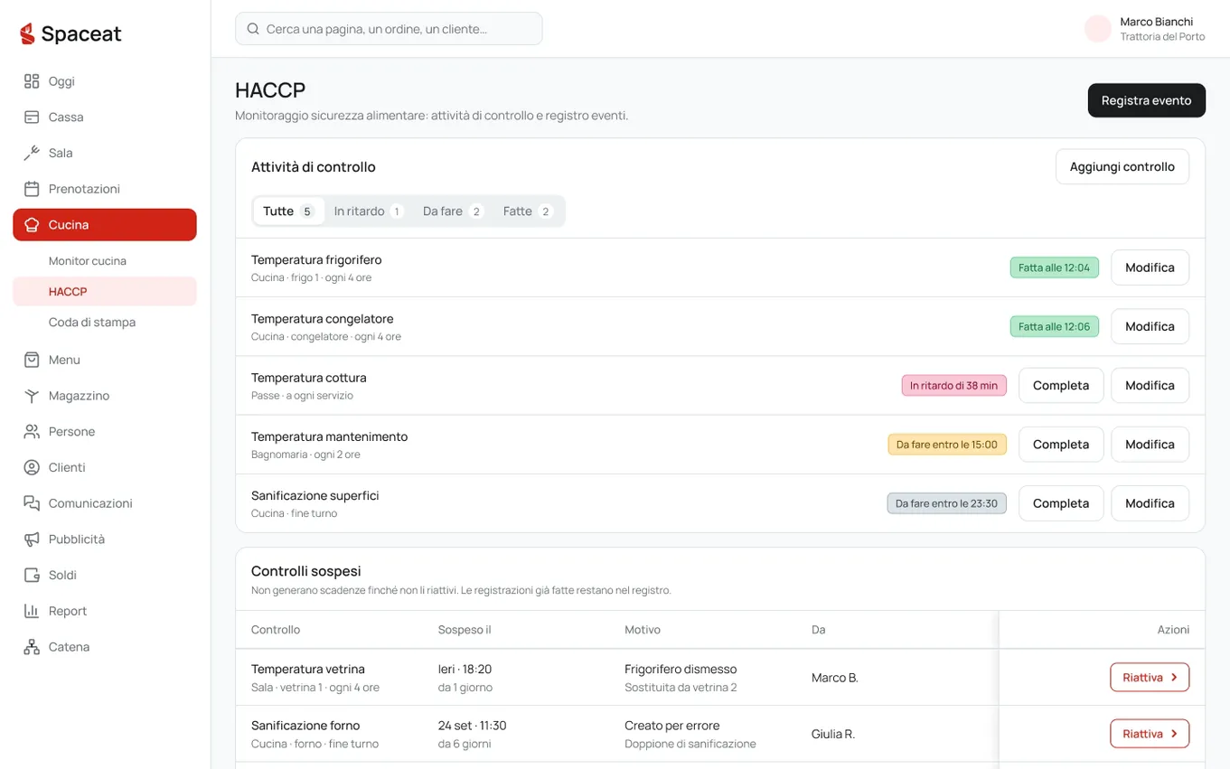Viewport: 1230px width, 769px height.
Task: Click the Da fare entro le 15:00 badge
Action: point(946,445)
